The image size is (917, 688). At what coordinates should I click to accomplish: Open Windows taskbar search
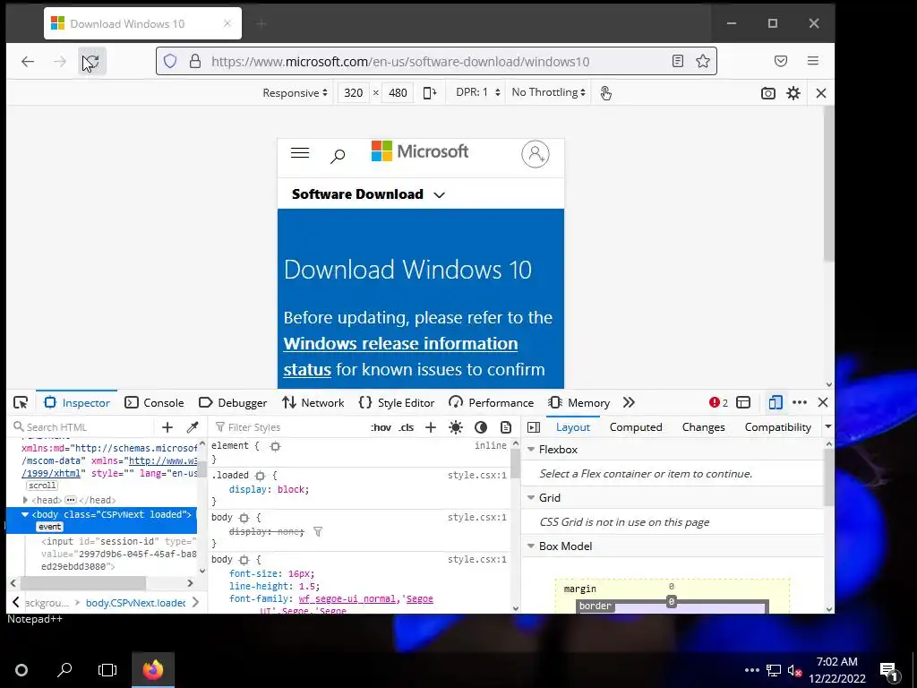(64, 669)
